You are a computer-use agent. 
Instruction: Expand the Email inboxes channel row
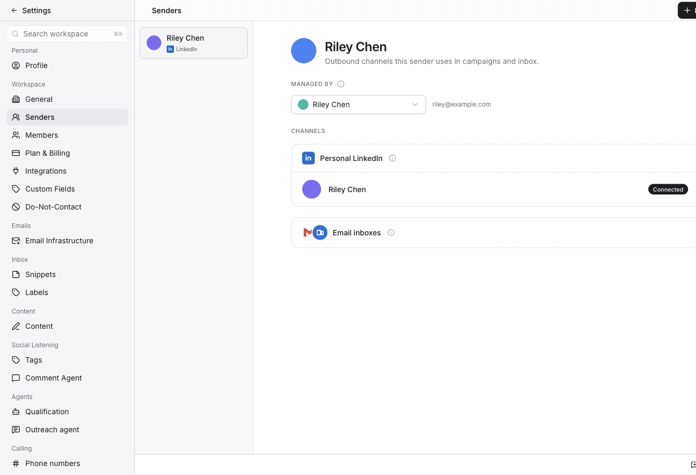point(494,233)
